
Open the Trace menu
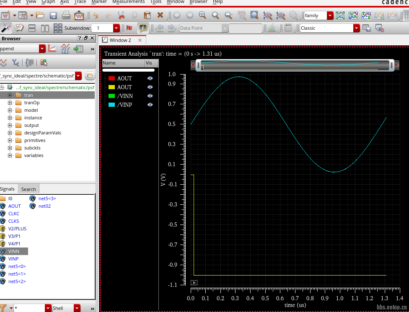coord(80,2)
